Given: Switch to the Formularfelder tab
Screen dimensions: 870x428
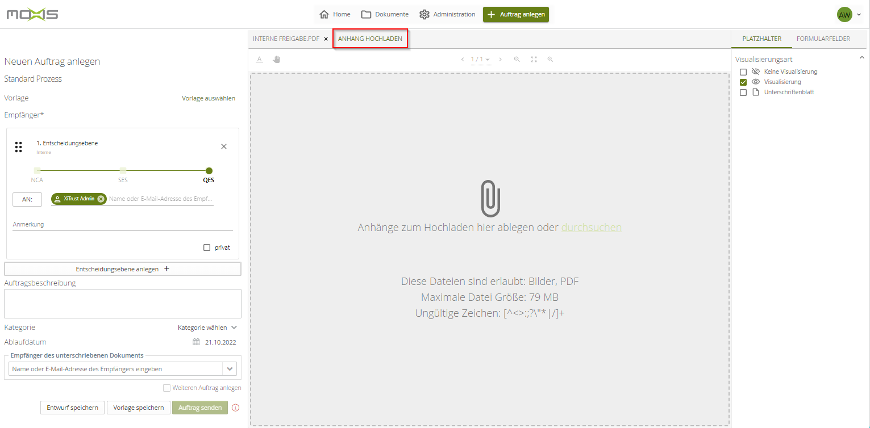Looking at the screenshot, I should pyautogui.click(x=823, y=39).
